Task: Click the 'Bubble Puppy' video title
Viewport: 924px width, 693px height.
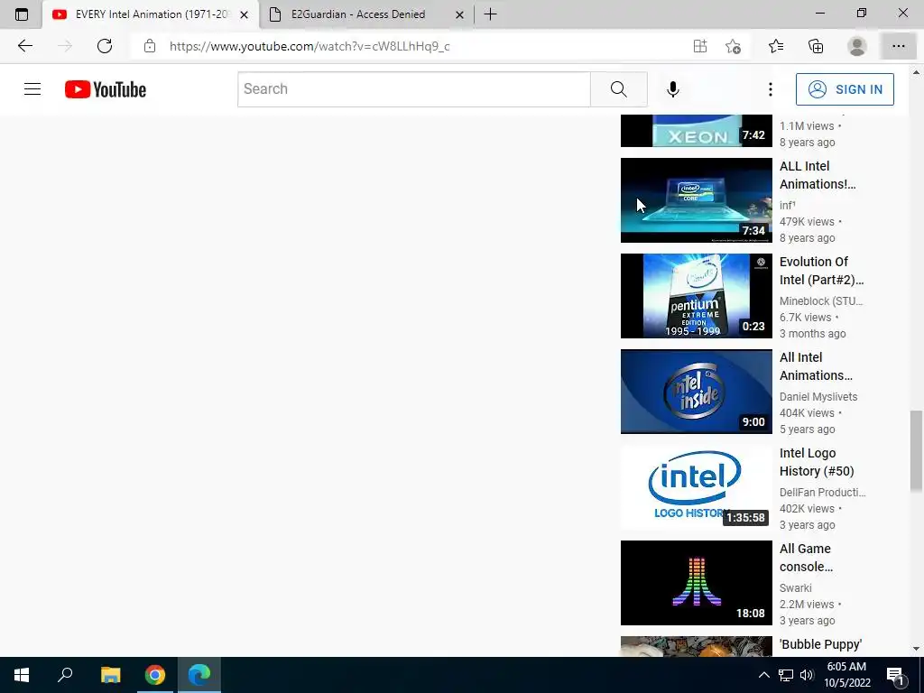Action: (820, 644)
